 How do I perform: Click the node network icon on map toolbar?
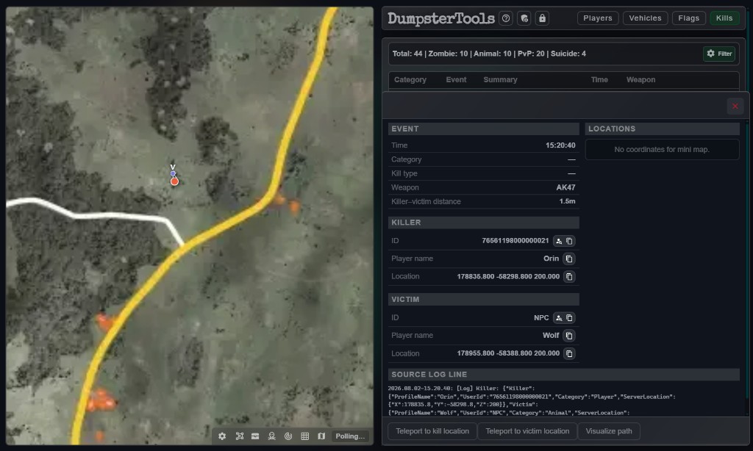239,436
